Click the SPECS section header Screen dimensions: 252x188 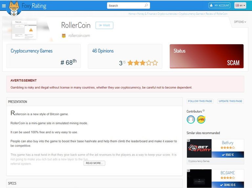[94, 183]
